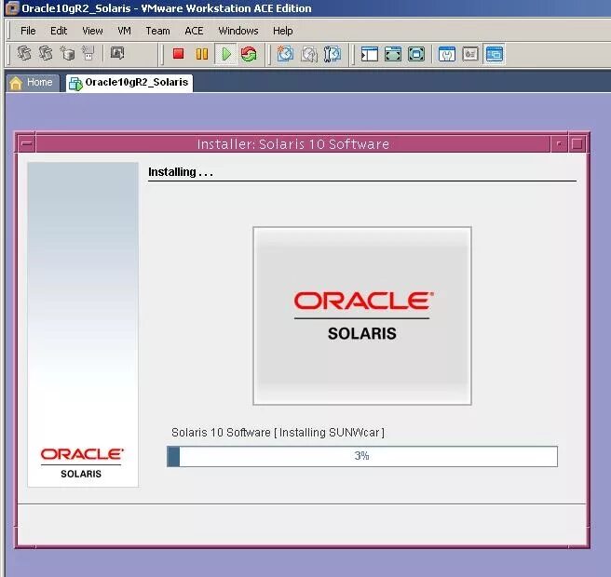Viewport: 611px width, 577px height.
Task: Click the Oracle Solaris sidebar logo
Action: pyautogui.click(x=81, y=463)
